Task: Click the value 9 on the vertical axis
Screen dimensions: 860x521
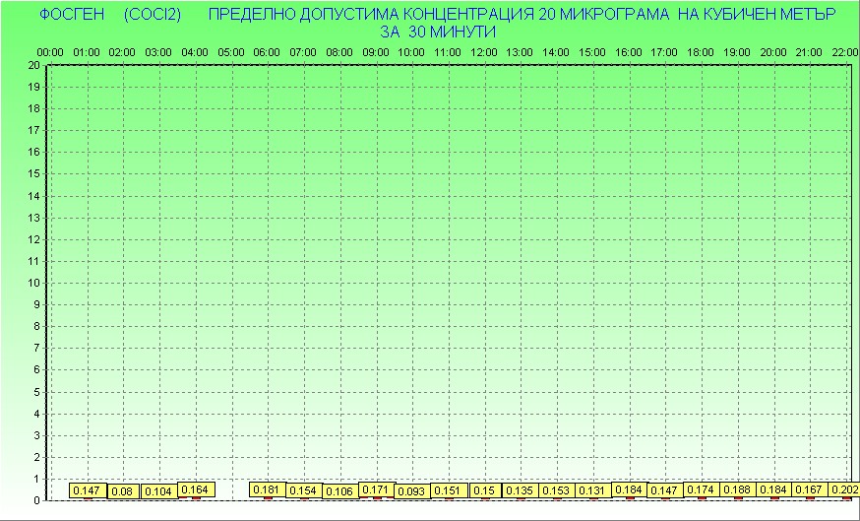Action: coord(37,304)
